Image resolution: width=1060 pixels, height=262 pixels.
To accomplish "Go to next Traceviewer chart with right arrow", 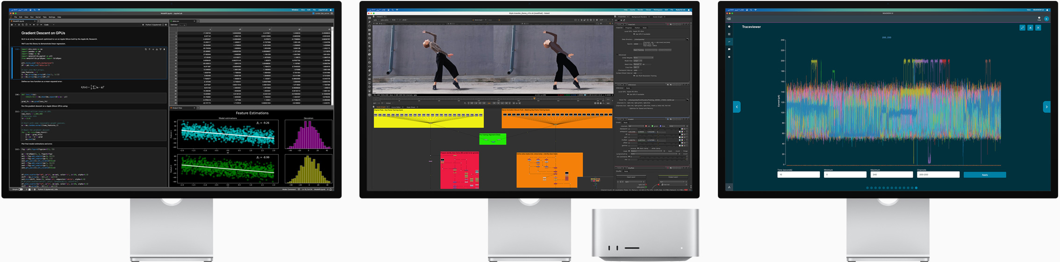I will point(1046,107).
